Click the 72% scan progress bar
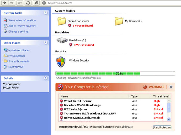 click(115, 73)
